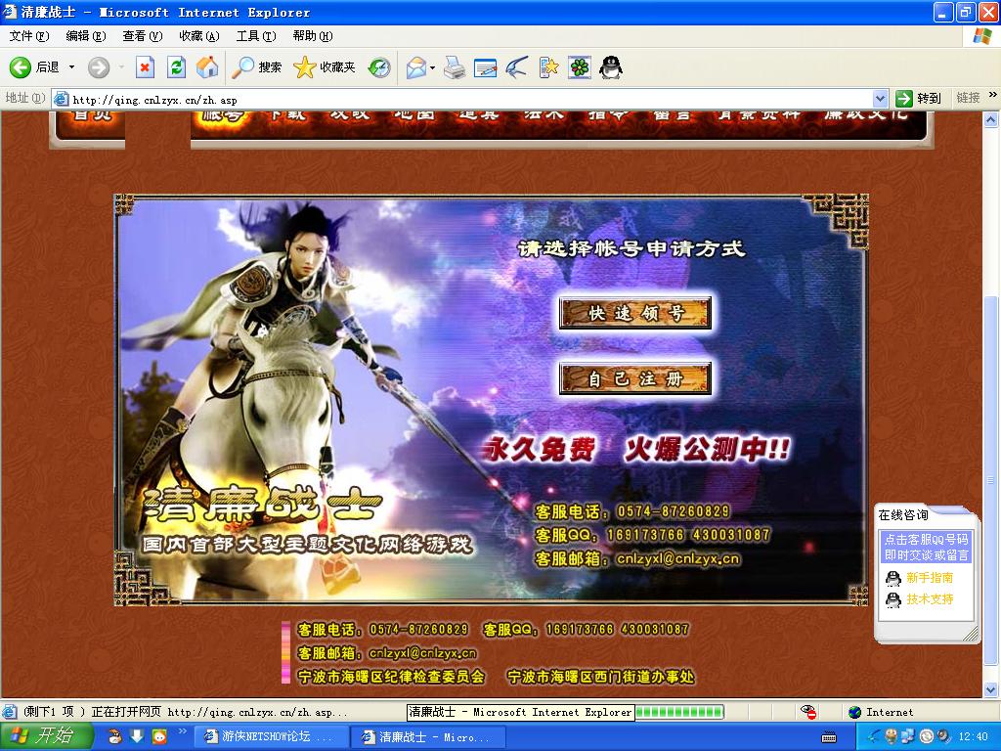The height and width of the screenshot is (751, 1001).
Task: Open the 收藏(A) menu
Action: click(199, 36)
